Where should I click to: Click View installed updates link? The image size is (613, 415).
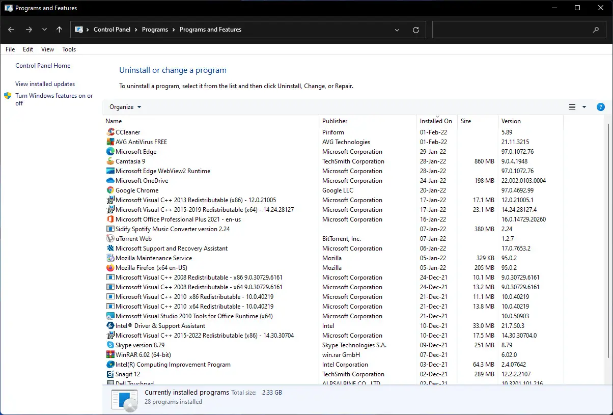(x=45, y=84)
